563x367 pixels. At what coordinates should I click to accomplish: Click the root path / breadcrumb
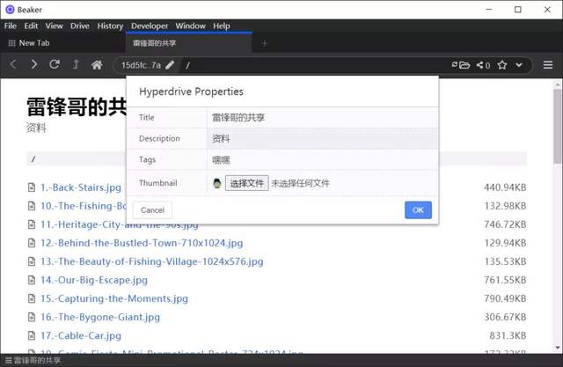tap(33, 158)
